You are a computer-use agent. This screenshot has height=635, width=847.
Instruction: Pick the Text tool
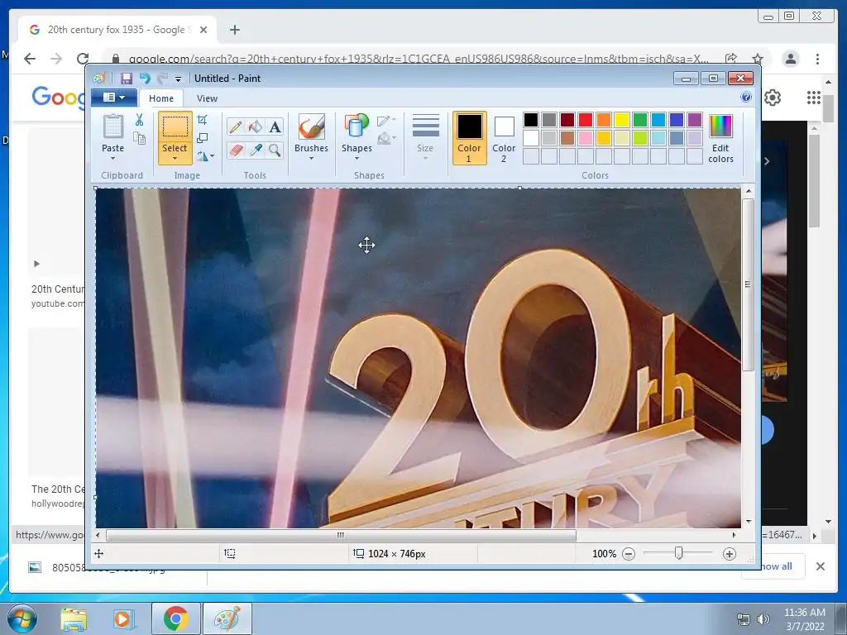click(x=275, y=127)
